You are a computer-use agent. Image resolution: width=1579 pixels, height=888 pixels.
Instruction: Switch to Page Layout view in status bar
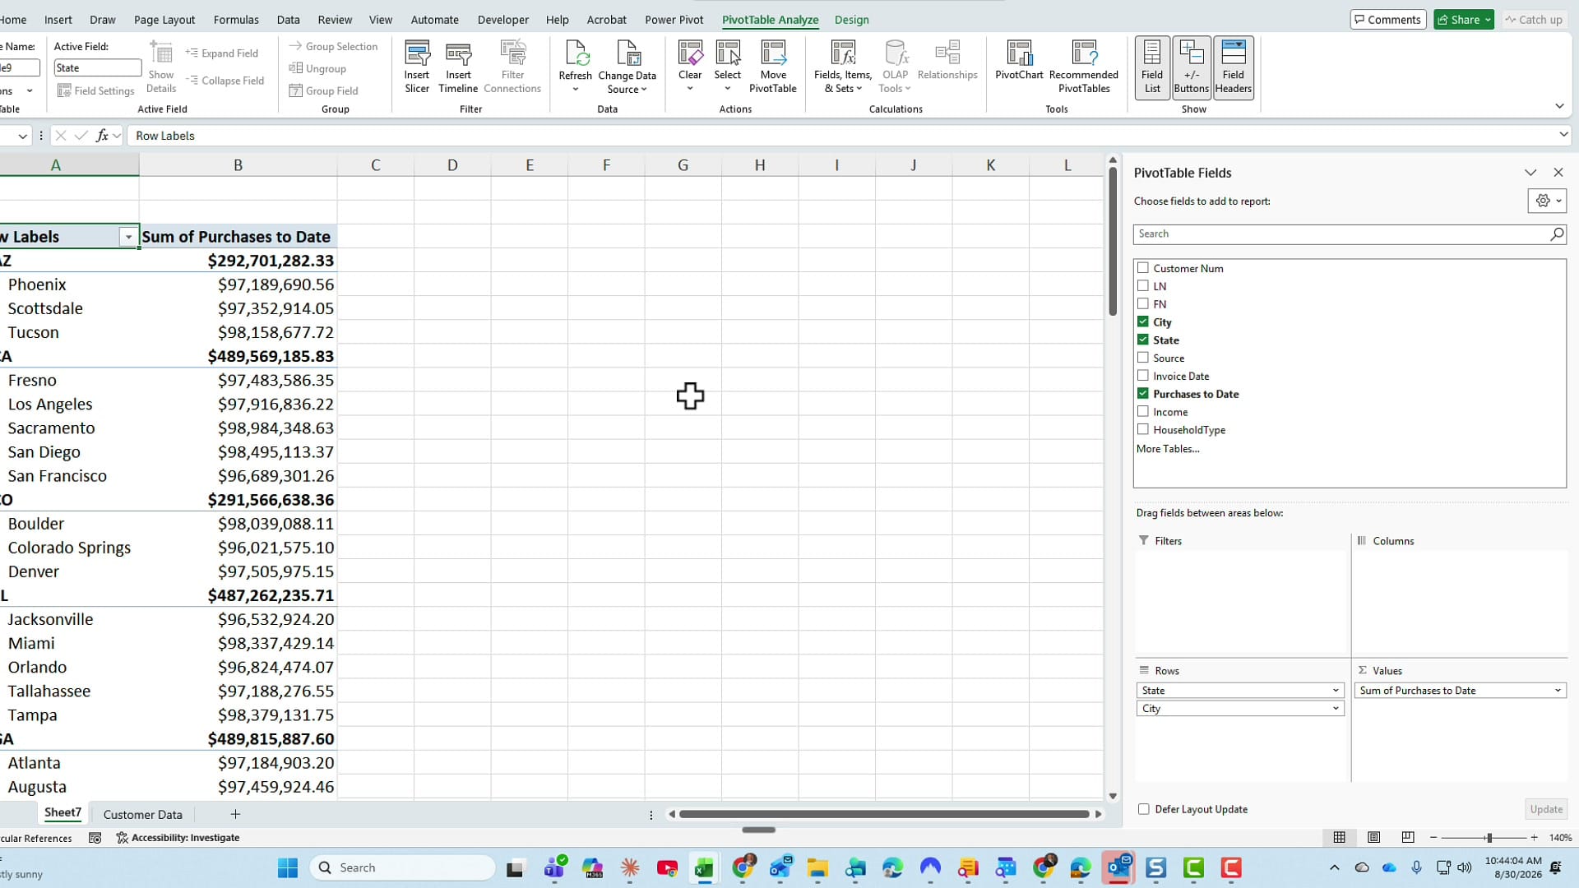coord(1373,837)
